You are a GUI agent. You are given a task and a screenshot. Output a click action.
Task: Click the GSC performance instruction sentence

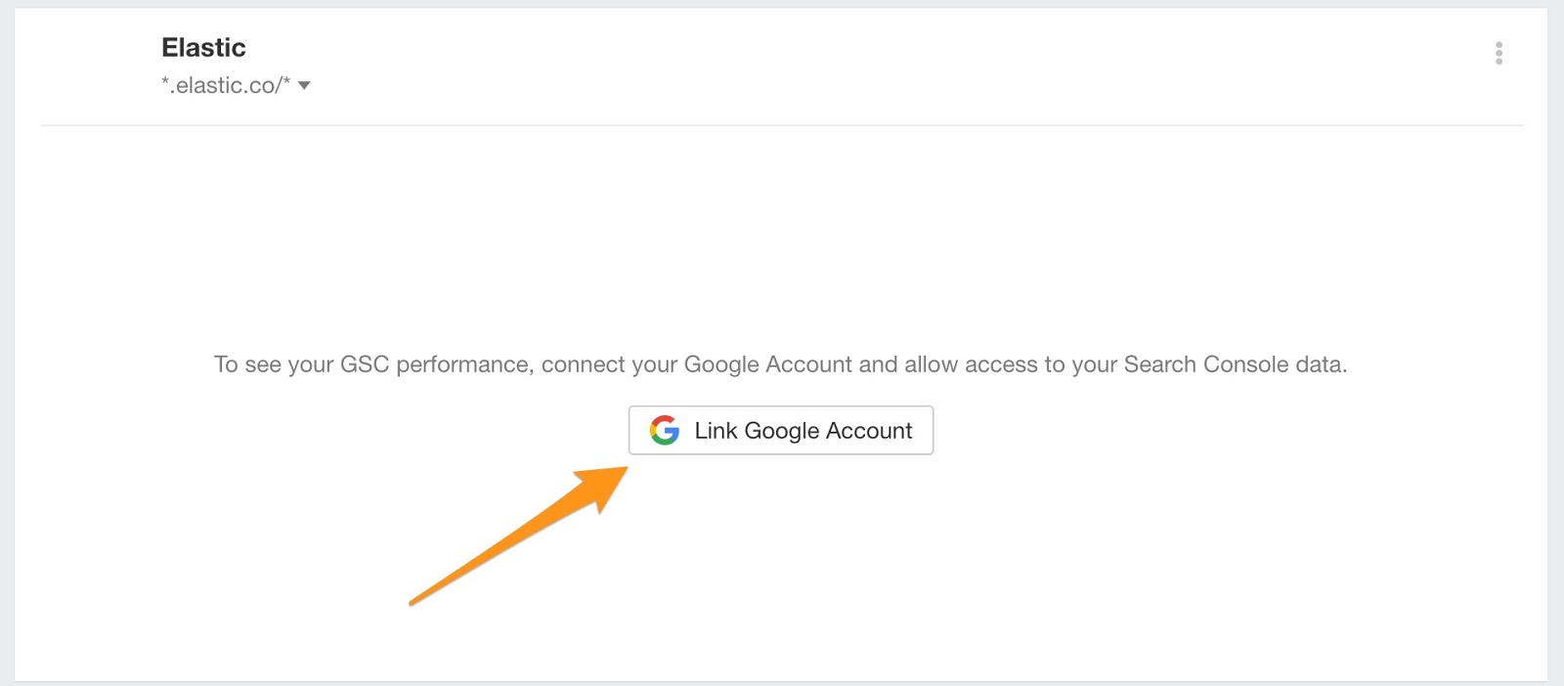(x=780, y=364)
